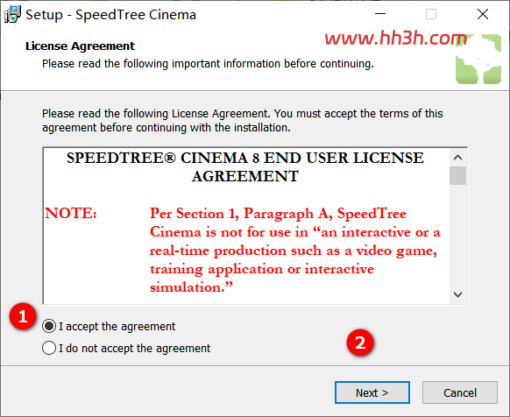
Task: Click the disabled maximize window button
Action: (x=431, y=14)
